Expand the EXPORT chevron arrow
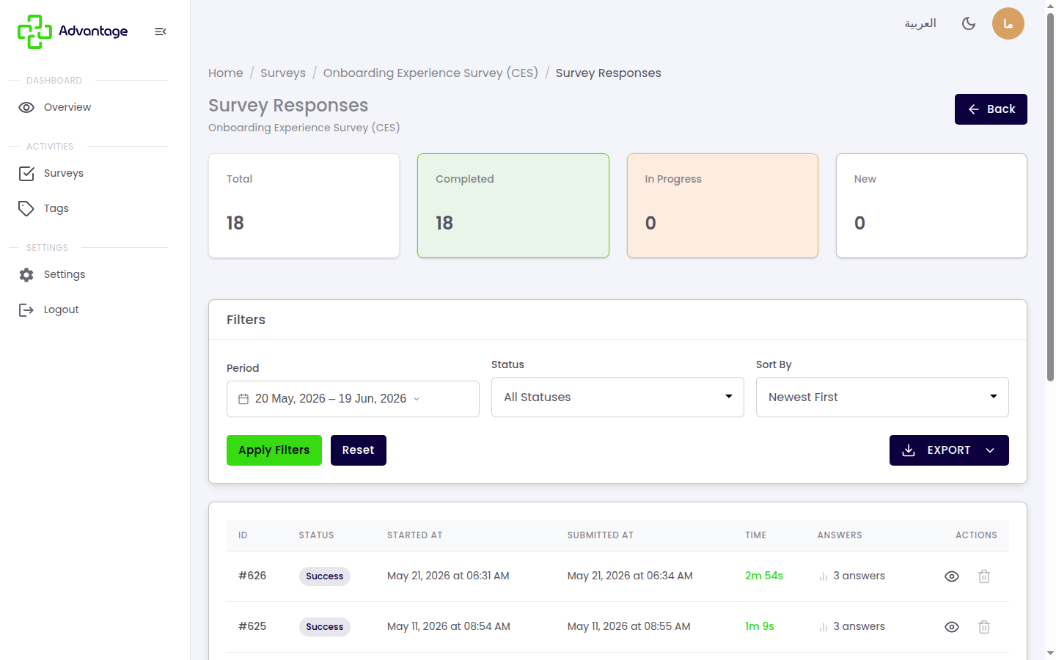 point(990,450)
